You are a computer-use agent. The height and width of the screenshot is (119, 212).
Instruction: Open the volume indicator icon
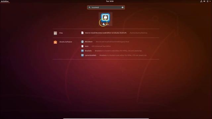(204, 1)
